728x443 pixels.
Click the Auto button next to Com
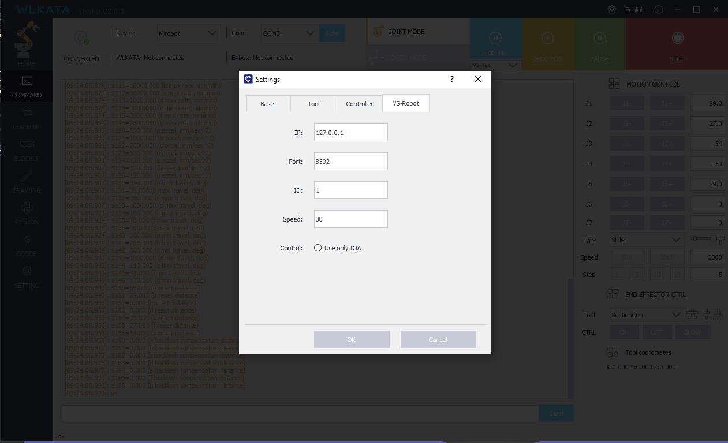point(332,33)
